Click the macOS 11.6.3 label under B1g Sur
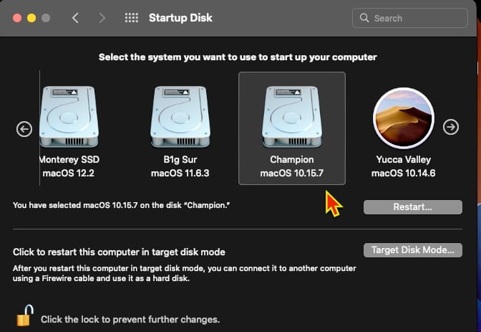The height and width of the screenshot is (332, 481). (180, 174)
